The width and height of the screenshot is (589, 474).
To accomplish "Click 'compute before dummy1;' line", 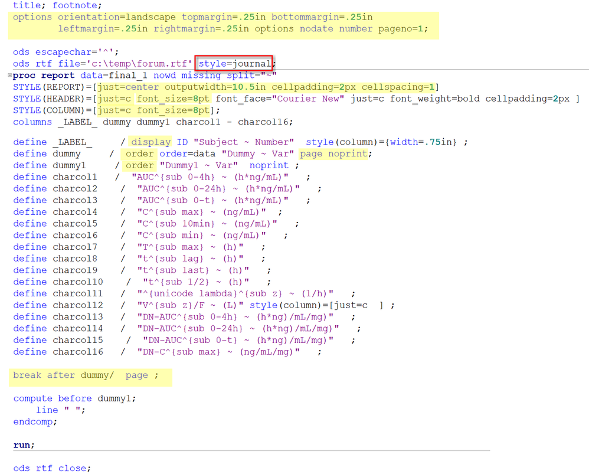I will point(74,398).
